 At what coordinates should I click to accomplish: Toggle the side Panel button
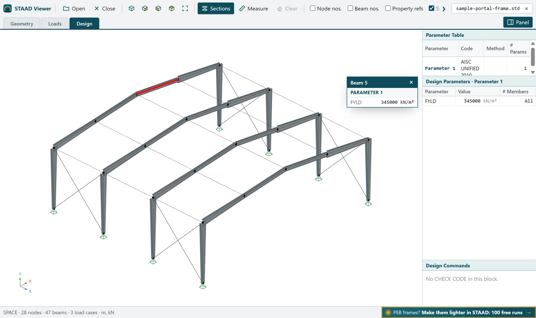[518, 22]
